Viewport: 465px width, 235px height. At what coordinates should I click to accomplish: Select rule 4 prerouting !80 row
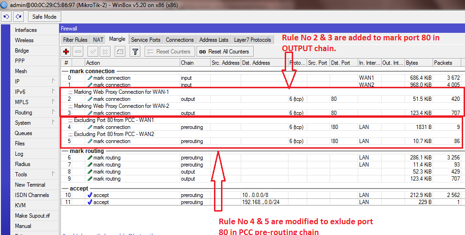tap(262, 127)
